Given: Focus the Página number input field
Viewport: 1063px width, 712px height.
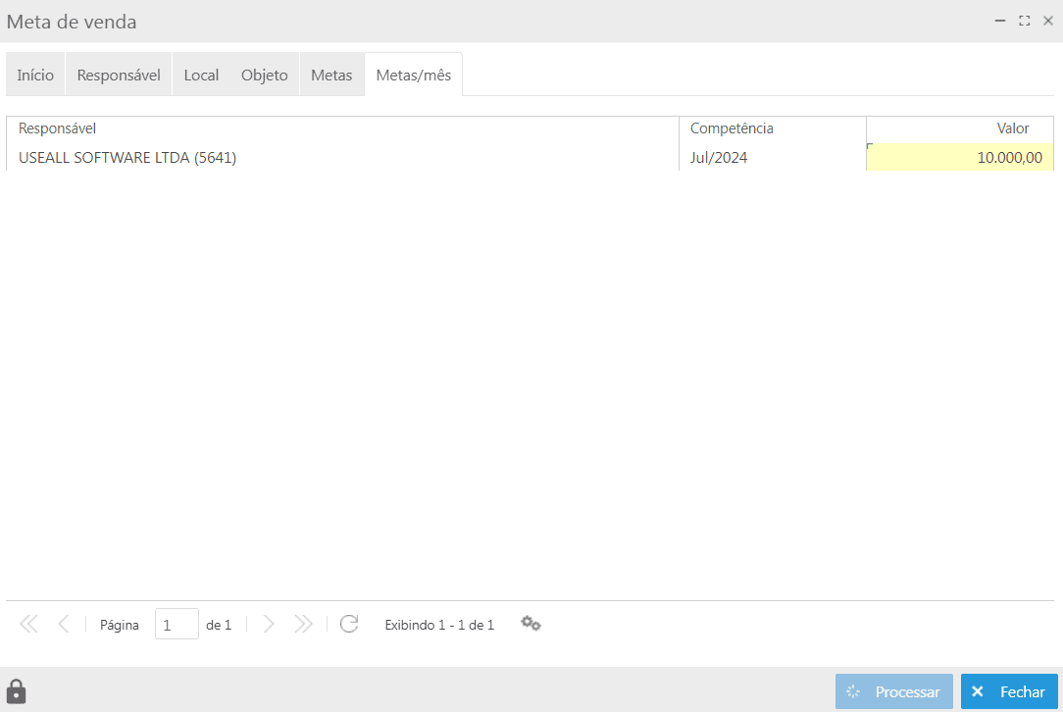Looking at the screenshot, I should [177, 624].
